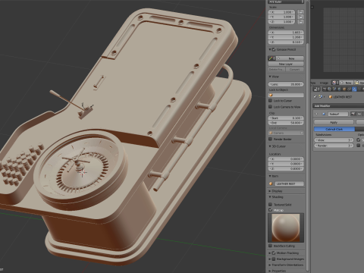Click the Dimensions X value field

(x=286, y=33)
